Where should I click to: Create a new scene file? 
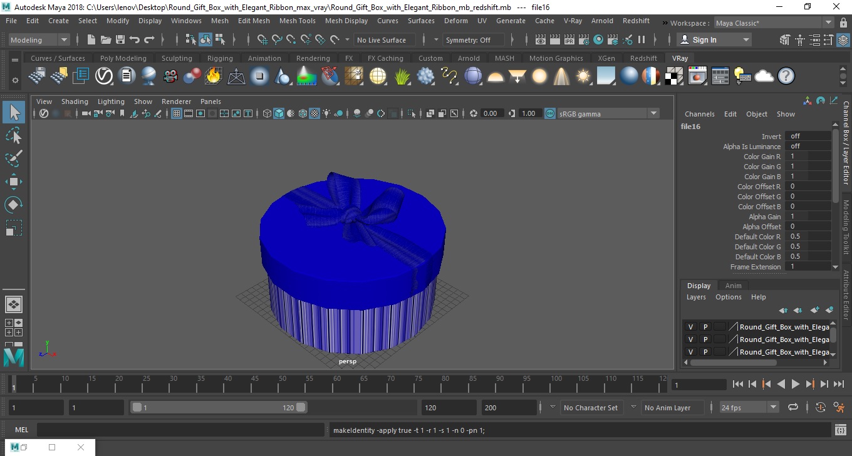point(91,39)
